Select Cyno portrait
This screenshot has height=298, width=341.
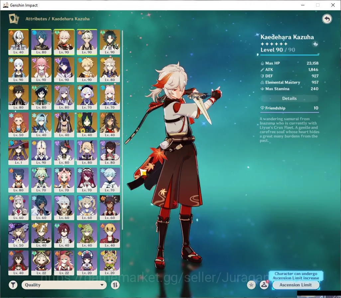click(64, 125)
